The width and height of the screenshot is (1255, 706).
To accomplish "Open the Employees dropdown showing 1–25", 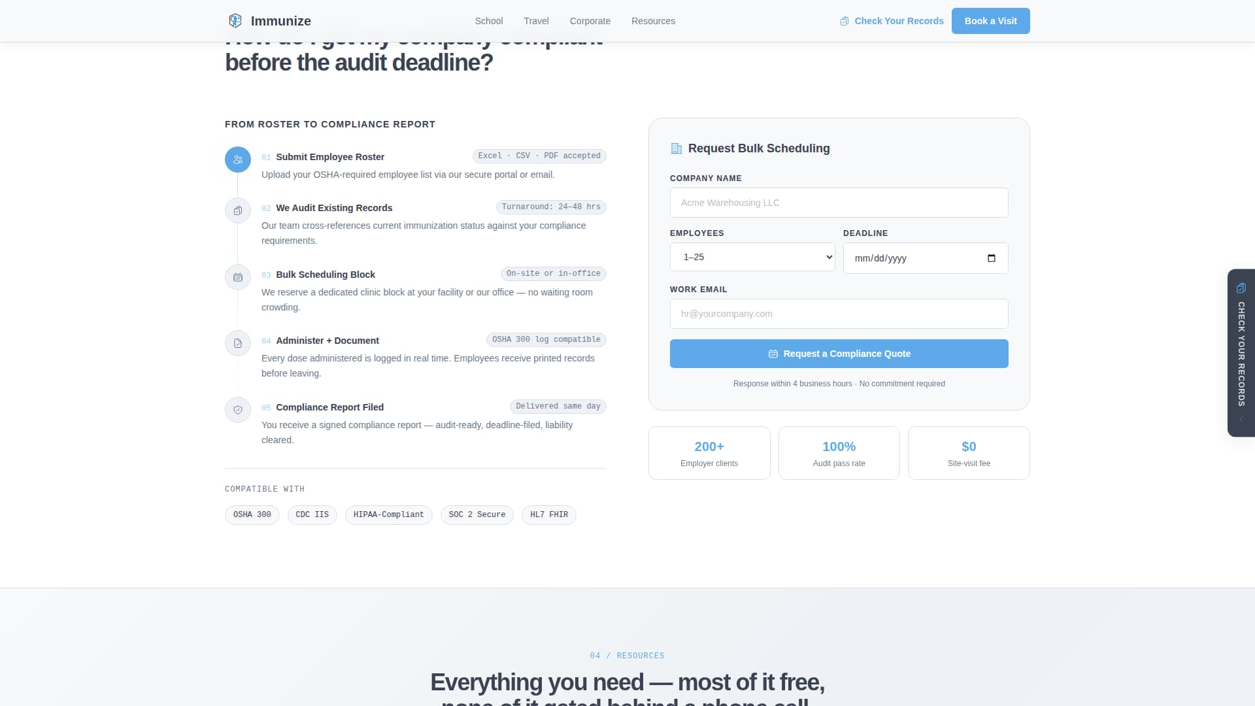I will click(x=752, y=257).
